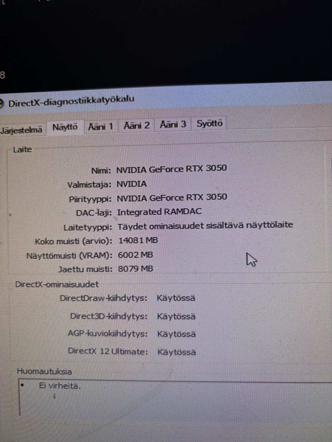Click the 6002 MB VRAM value
This screenshot has width=332, height=442.
coord(135,255)
